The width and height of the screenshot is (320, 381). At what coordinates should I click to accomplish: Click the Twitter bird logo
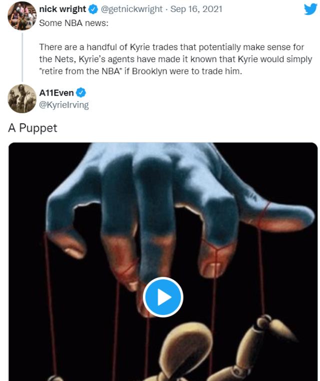coord(310,9)
